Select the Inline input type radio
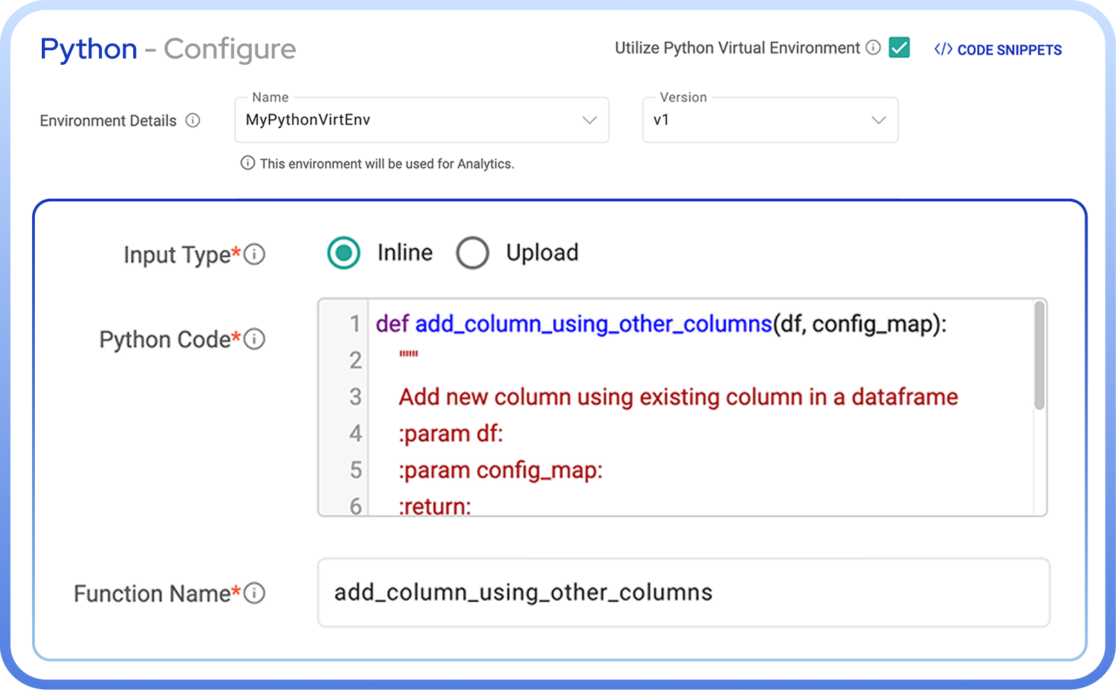The height and width of the screenshot is (690, 1116). (344, 253)
